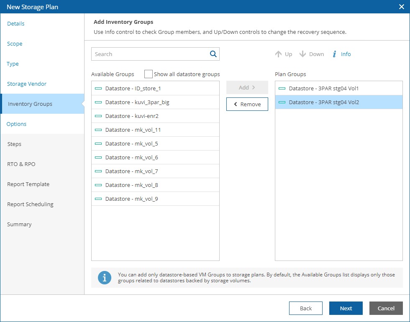410x322 pixels.
Task: Click datastore icon next to ID_store_1
Action: (x=98, y=89)
